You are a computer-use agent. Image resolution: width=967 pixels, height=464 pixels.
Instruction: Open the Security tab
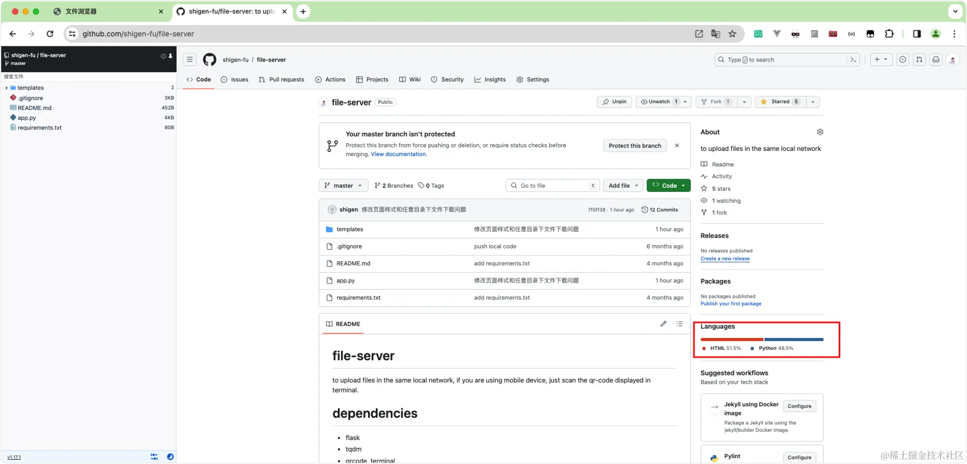[447, 80]
